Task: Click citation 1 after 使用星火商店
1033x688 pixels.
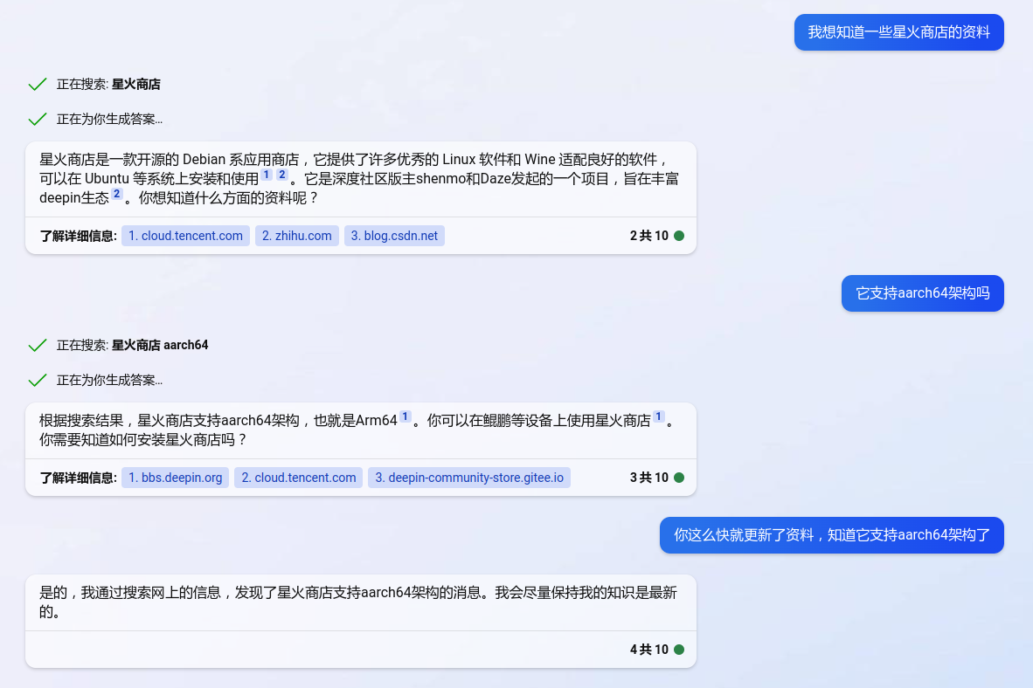Action: (x=658, y=416)
